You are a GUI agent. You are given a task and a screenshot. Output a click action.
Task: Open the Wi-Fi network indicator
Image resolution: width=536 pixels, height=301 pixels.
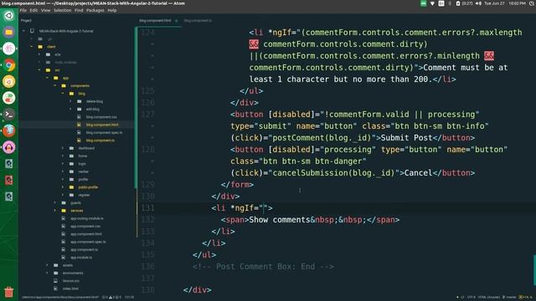432,3
